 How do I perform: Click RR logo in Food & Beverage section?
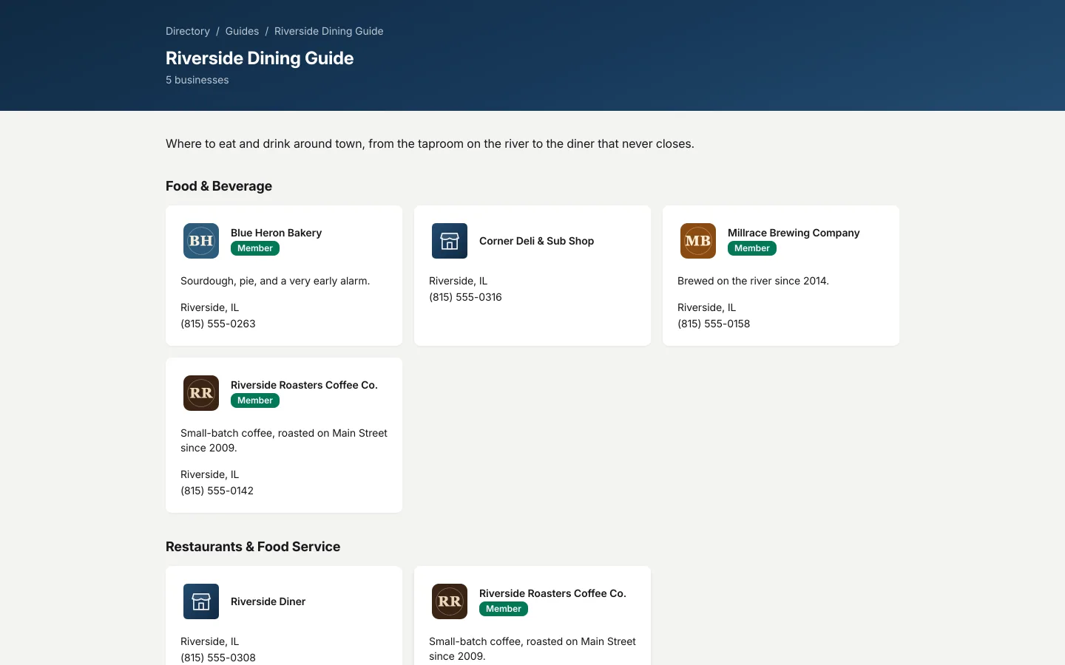201,393
